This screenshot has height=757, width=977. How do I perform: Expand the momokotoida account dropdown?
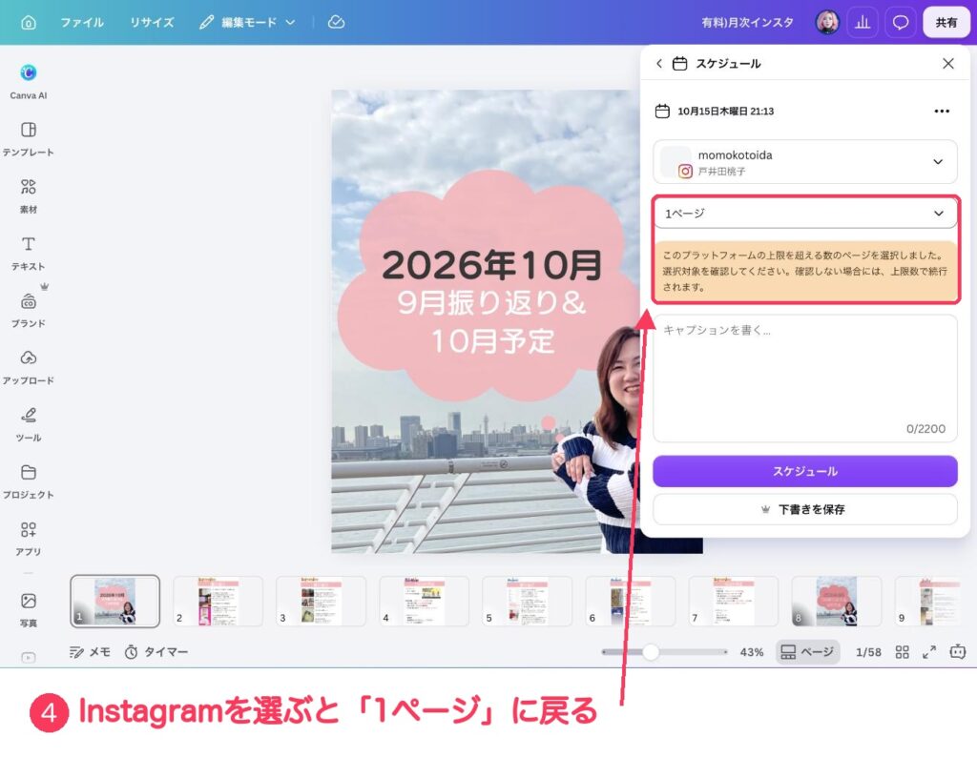(x=805, y=162)
